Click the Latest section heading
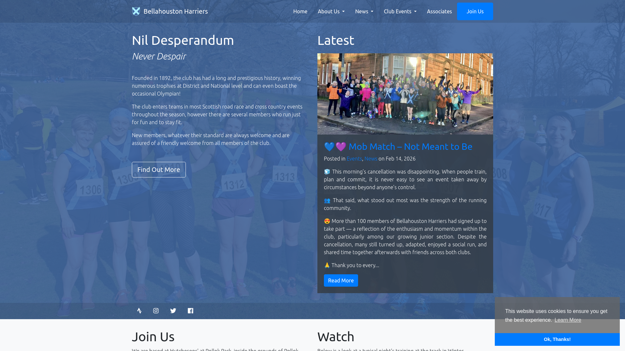 click(x=336, y=40)
